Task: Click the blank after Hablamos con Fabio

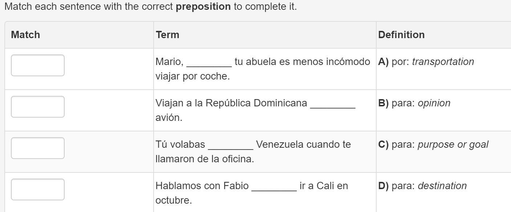Action: click(x=274, y=187)
